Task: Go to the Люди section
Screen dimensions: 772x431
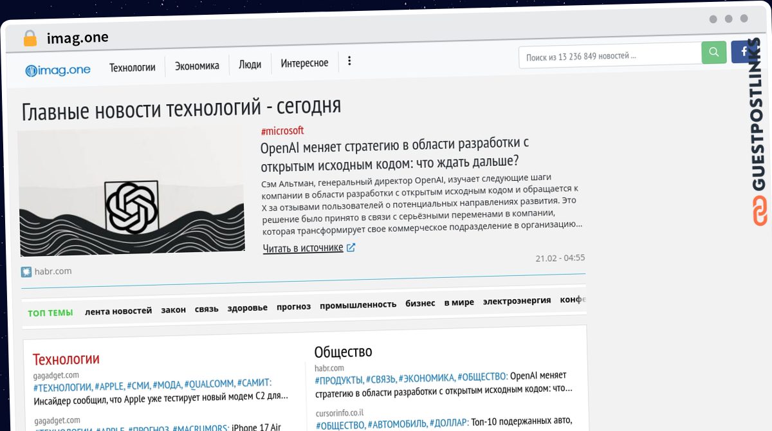Action: [250, 64]
